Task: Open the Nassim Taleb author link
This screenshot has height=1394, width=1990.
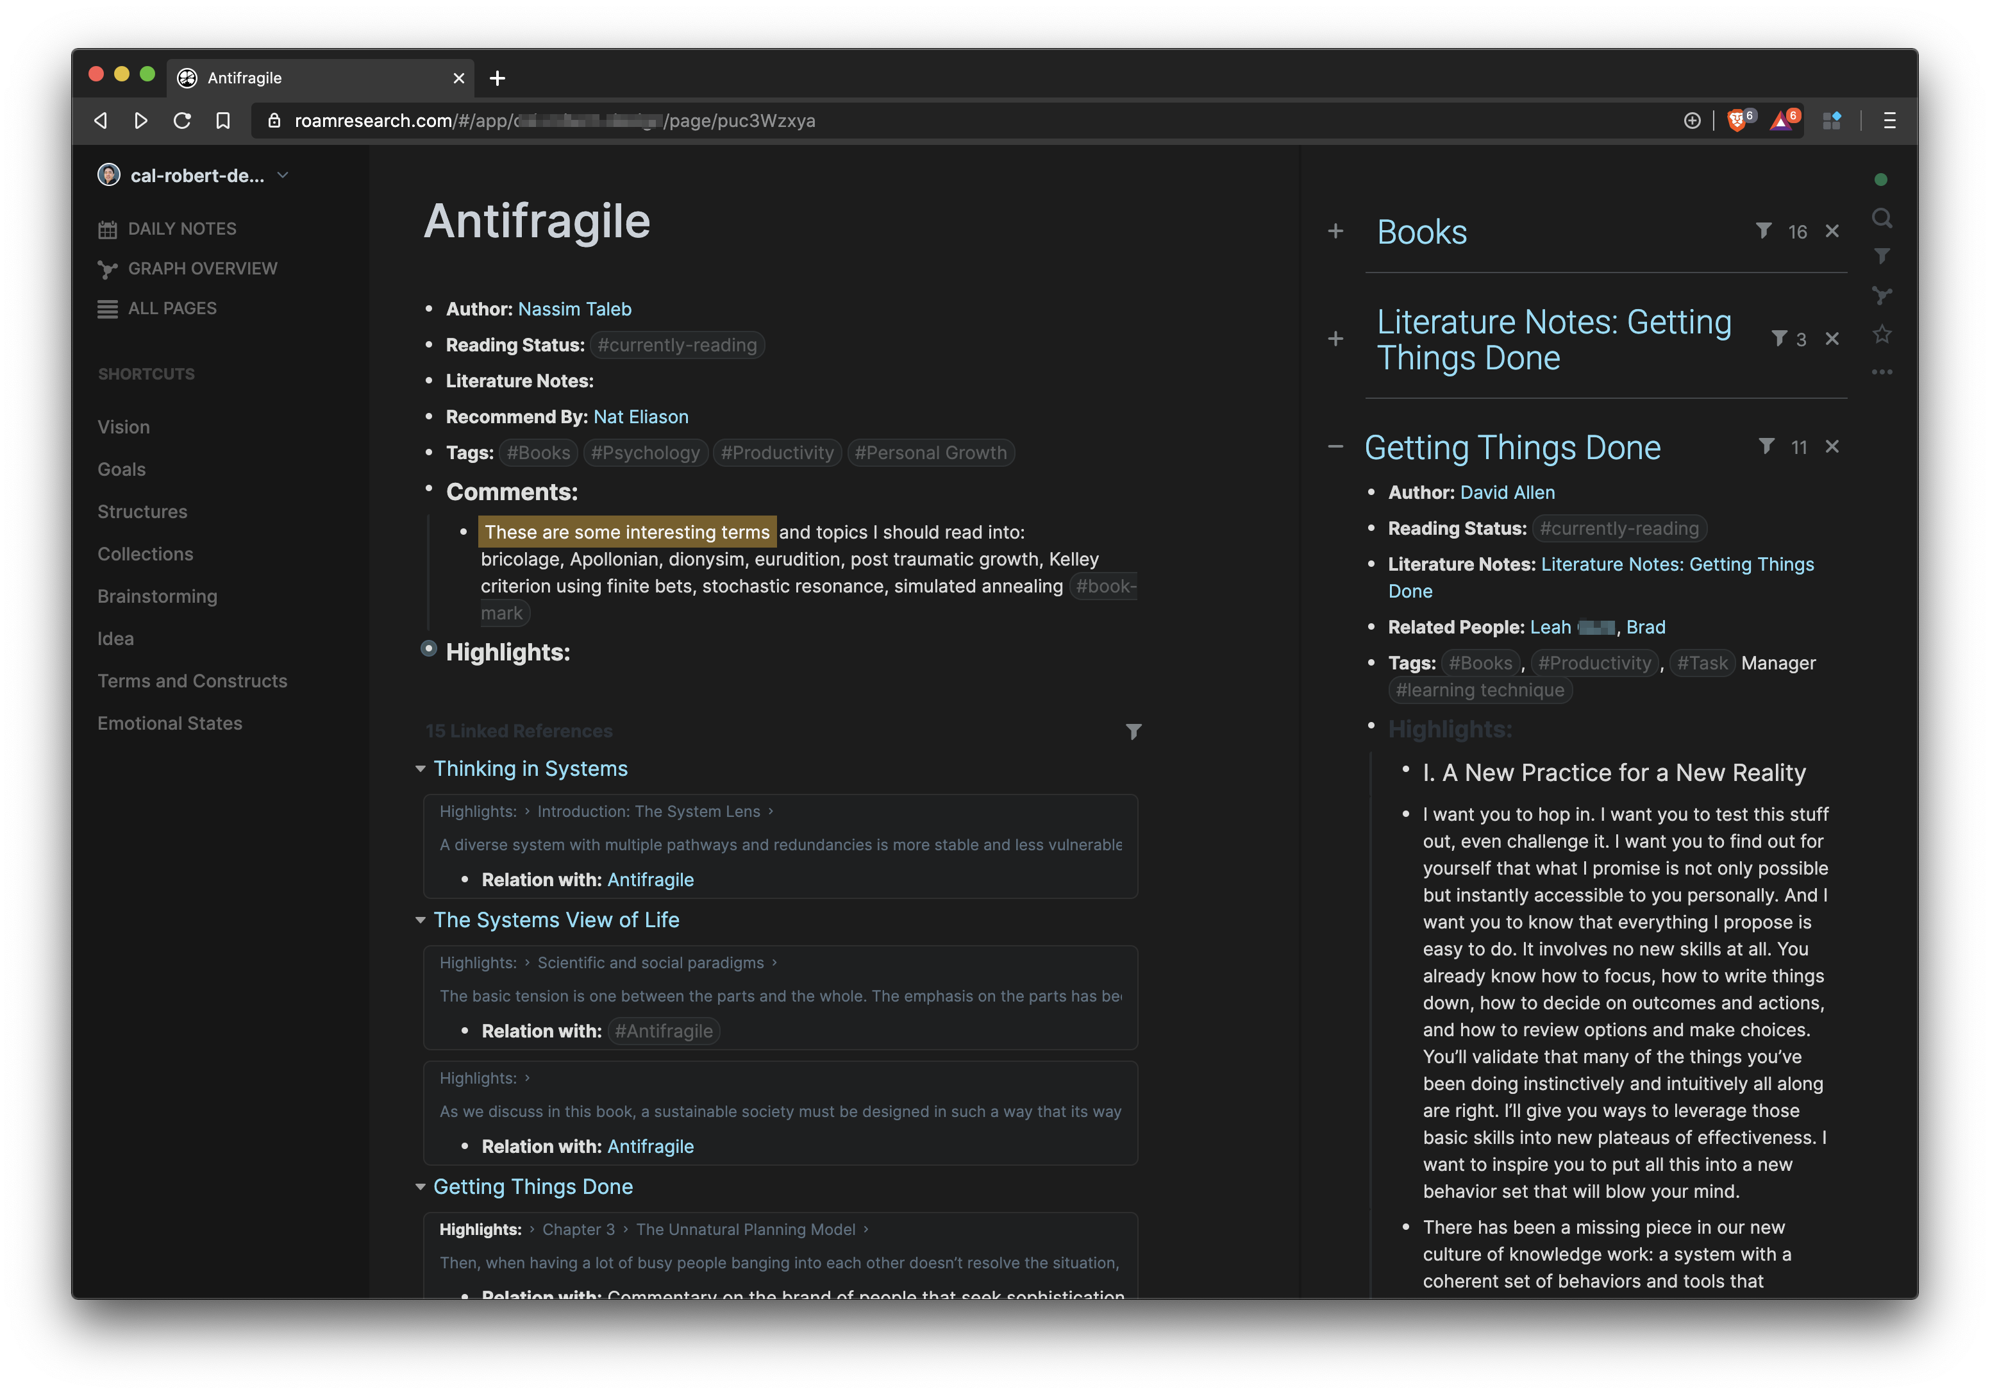Action: (x=574, y=310)
